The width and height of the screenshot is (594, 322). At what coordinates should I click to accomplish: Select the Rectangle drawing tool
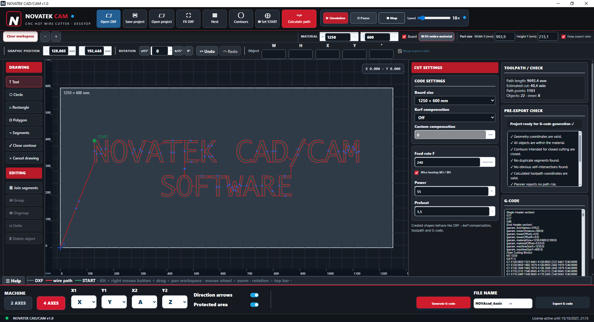[x=24, y=107]
